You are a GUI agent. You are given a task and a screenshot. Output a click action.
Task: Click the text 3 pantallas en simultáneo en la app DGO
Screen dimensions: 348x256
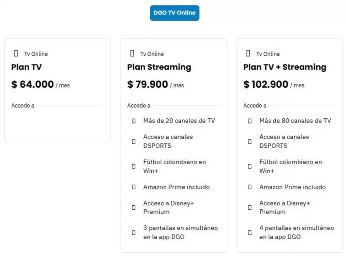click(180, 232)
